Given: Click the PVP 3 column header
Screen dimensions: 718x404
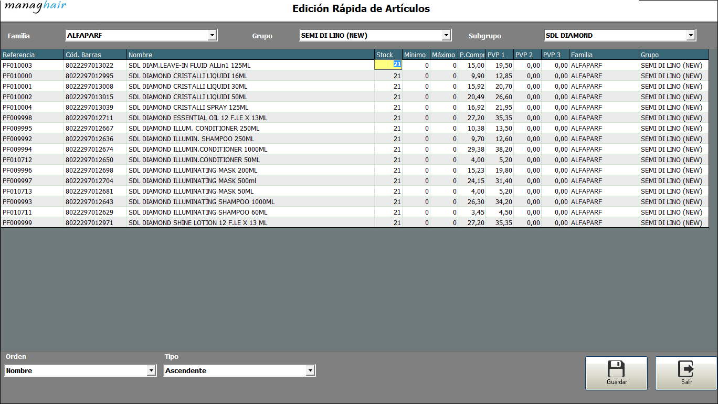Looking at the screenshot, I should [x=555, y=55].
